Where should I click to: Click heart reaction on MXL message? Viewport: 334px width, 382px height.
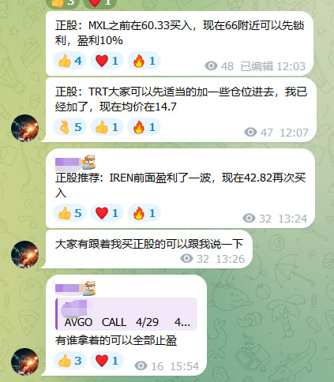[107, 61]
